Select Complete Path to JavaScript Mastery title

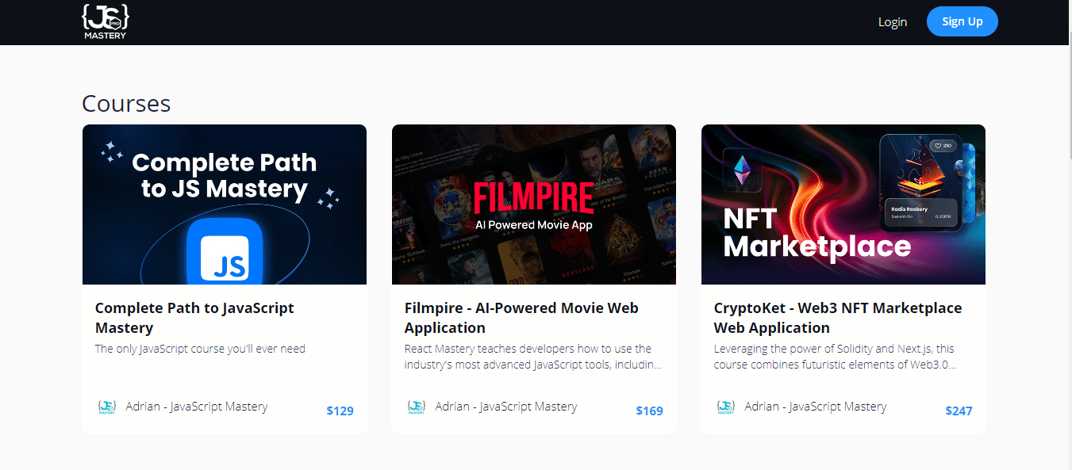[194, 318]
